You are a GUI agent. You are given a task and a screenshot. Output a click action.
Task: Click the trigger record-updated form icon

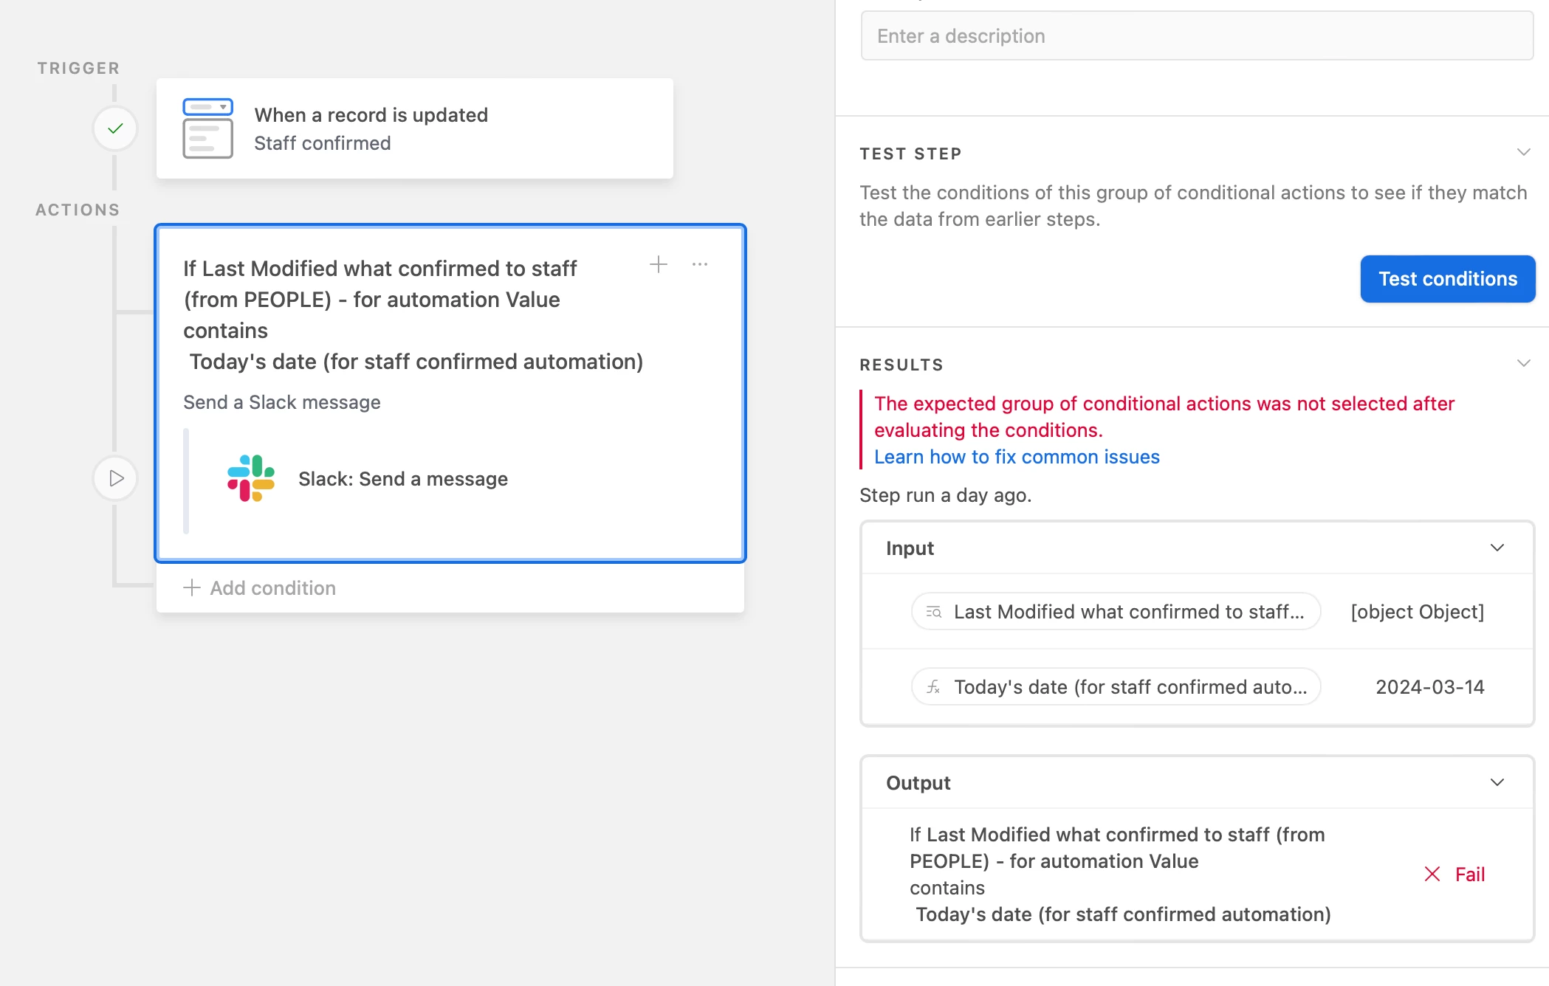click(x=207, y=128)
